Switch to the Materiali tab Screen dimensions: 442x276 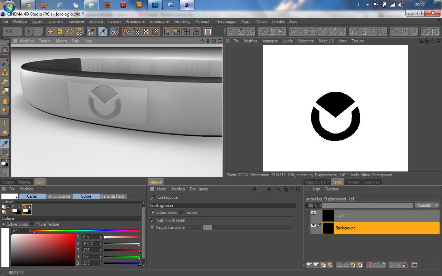[25, 182]
